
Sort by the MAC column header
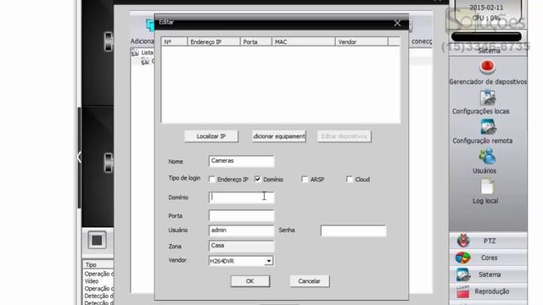tap(304, 42)
